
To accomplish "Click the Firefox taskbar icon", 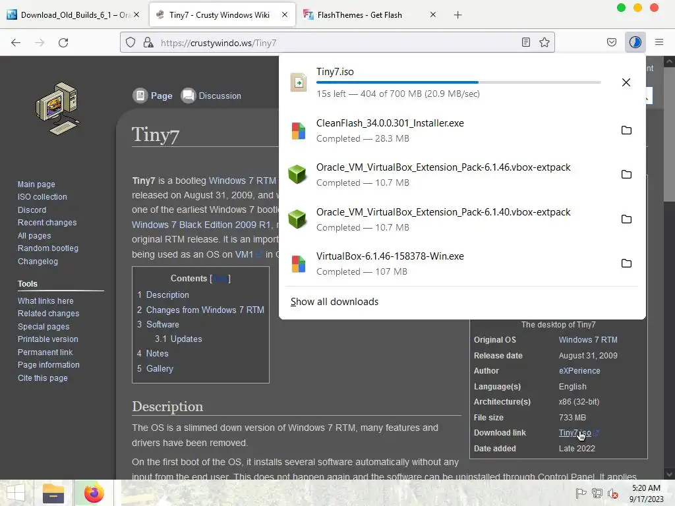I will (x=94, y=493).
